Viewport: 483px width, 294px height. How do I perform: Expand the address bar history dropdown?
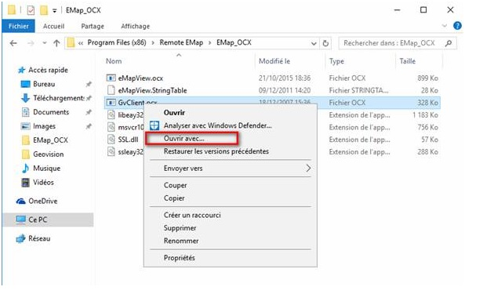[x=314, y=43]
